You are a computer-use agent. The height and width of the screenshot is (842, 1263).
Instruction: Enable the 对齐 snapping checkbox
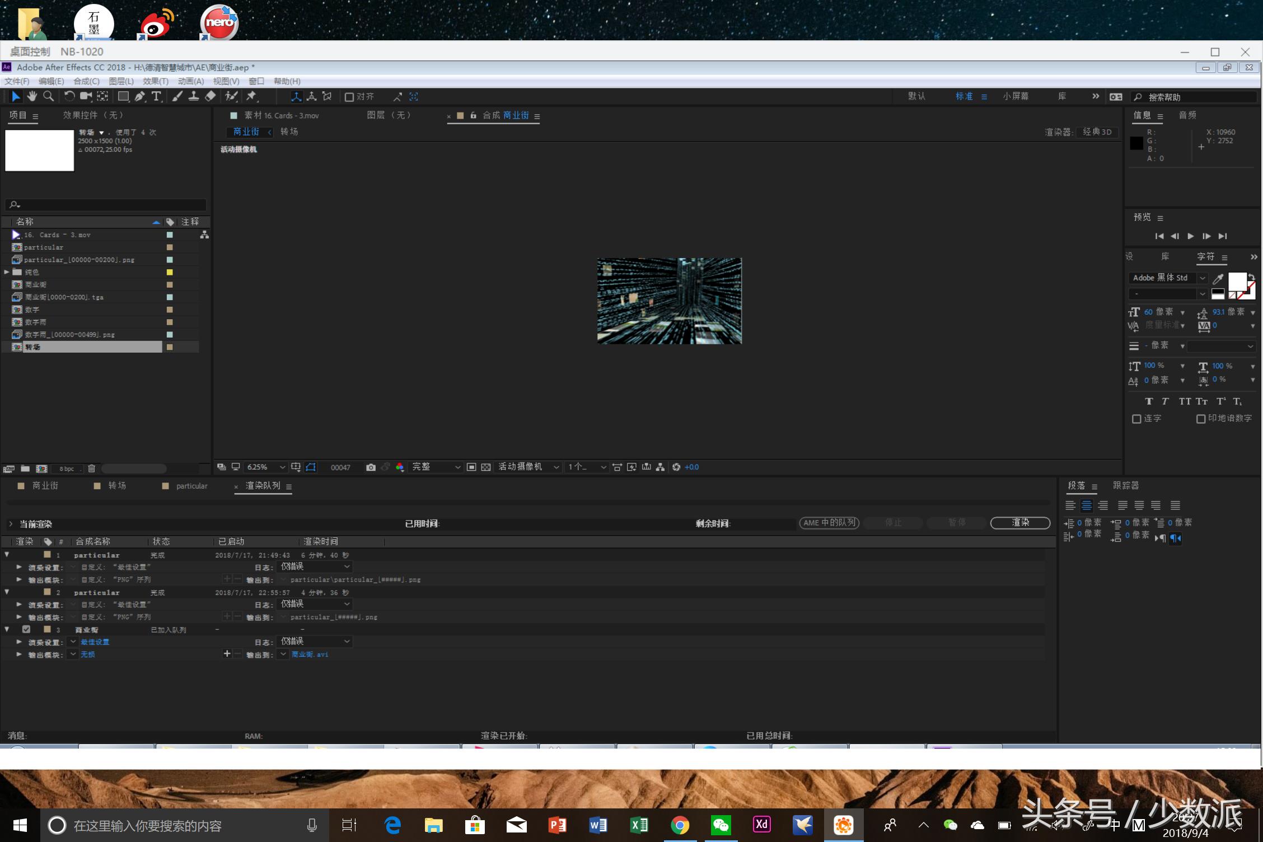click(x=349, y=97)
